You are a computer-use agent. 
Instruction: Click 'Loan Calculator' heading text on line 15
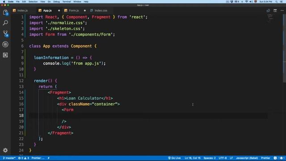pyautogui.click(x=84, y=98)
